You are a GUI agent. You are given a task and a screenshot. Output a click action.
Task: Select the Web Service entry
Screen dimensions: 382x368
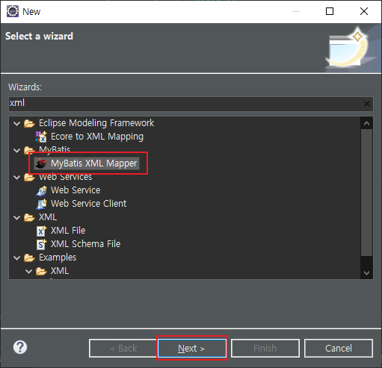point(76,190)
